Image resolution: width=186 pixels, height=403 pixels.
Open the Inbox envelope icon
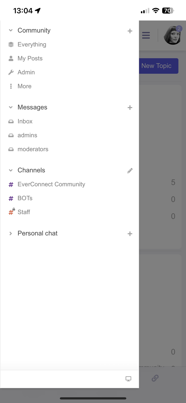point(11,121)
